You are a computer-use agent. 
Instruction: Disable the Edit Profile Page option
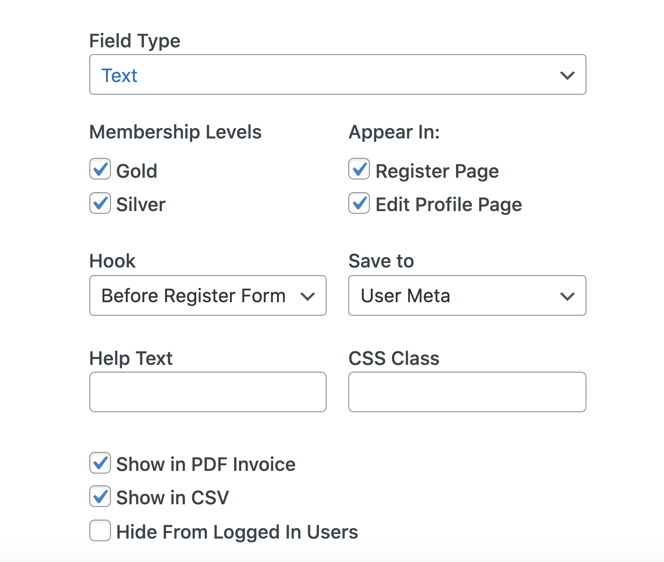(x=359, y=204)
